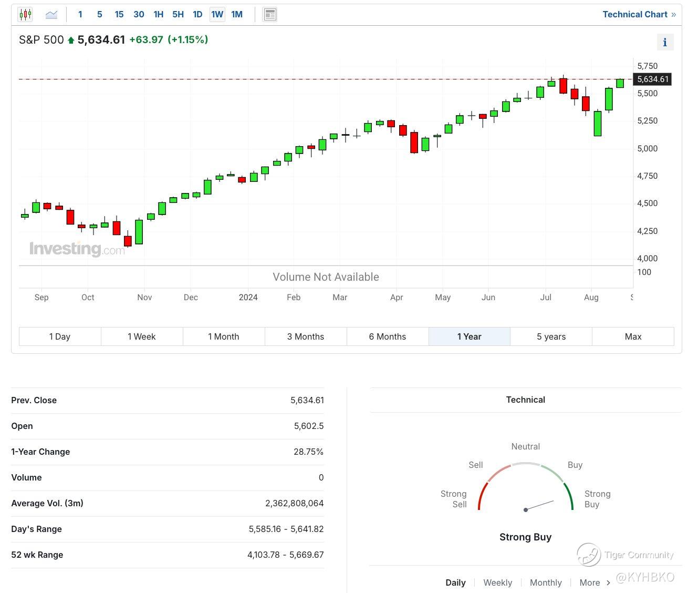Click the S&P 500 index name

pos(41,40)
